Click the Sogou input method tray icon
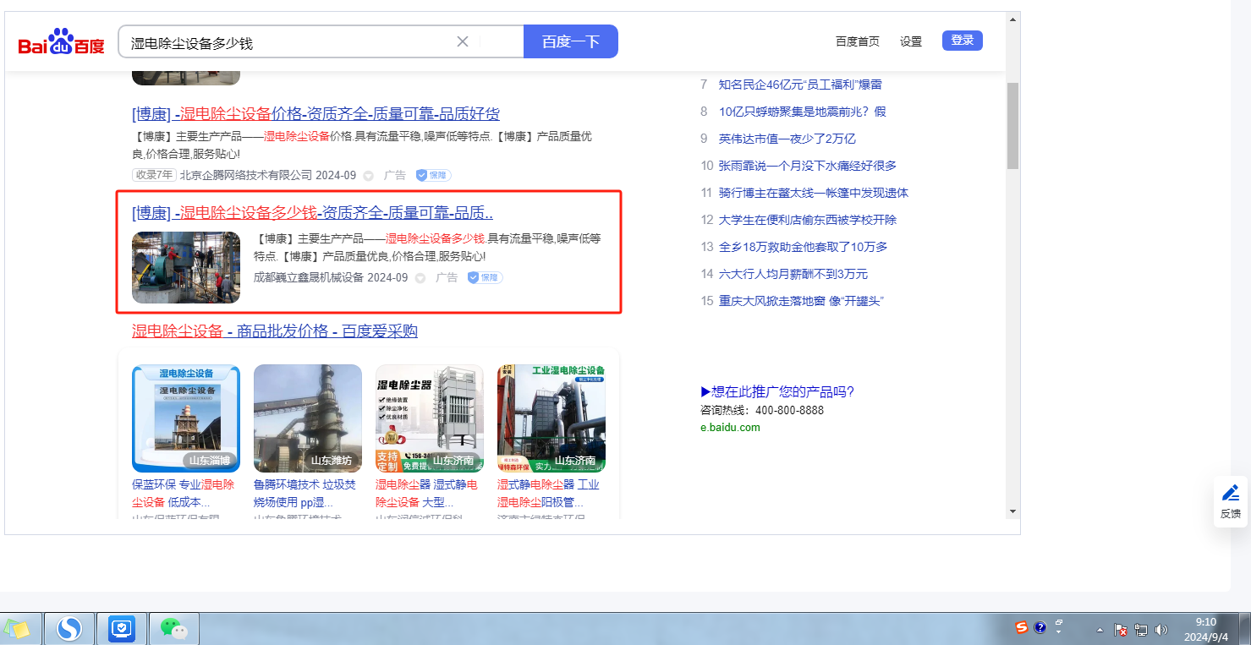The image size is (1251, 645). [x=1021, y=628]
